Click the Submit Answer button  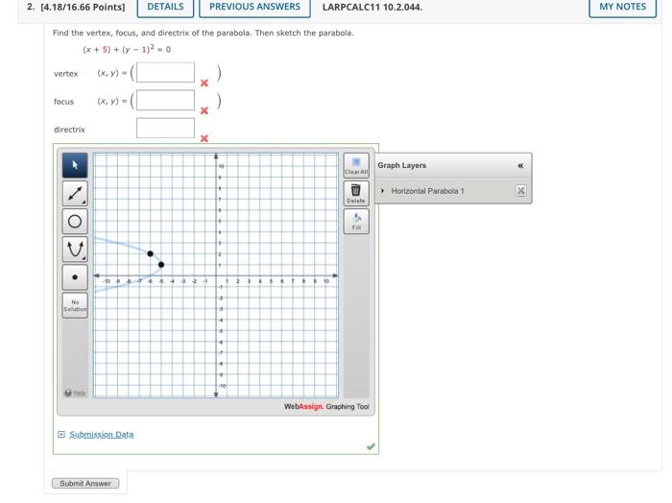85,483
